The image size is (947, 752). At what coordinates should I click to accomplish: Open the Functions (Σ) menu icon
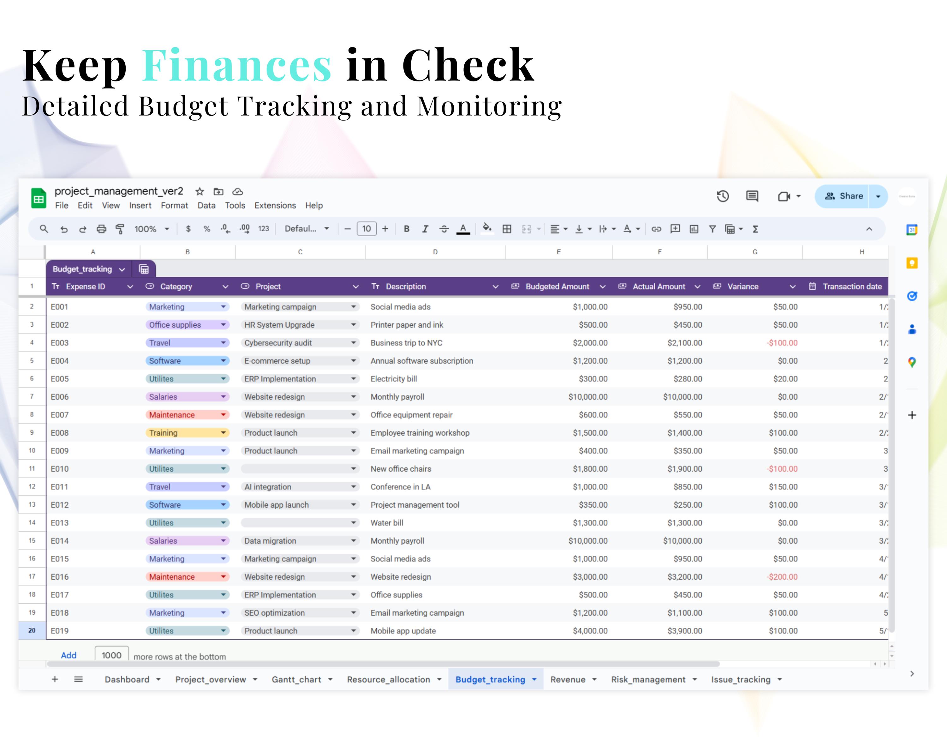(755, 228)
